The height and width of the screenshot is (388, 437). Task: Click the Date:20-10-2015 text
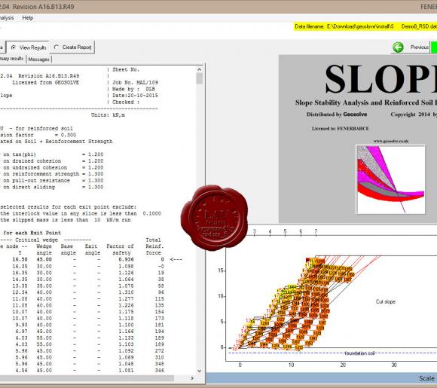pyautogui.click(x=135, y=96)
